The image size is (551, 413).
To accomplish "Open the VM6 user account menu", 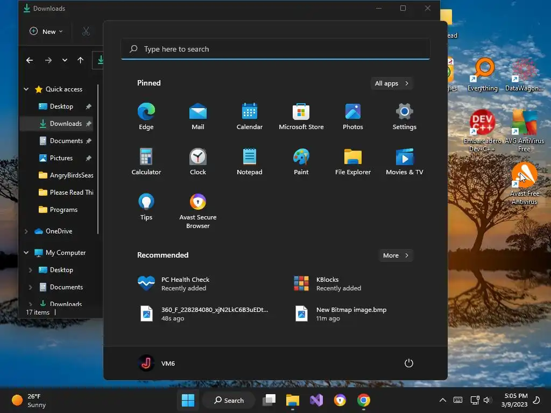I will 157,363.
